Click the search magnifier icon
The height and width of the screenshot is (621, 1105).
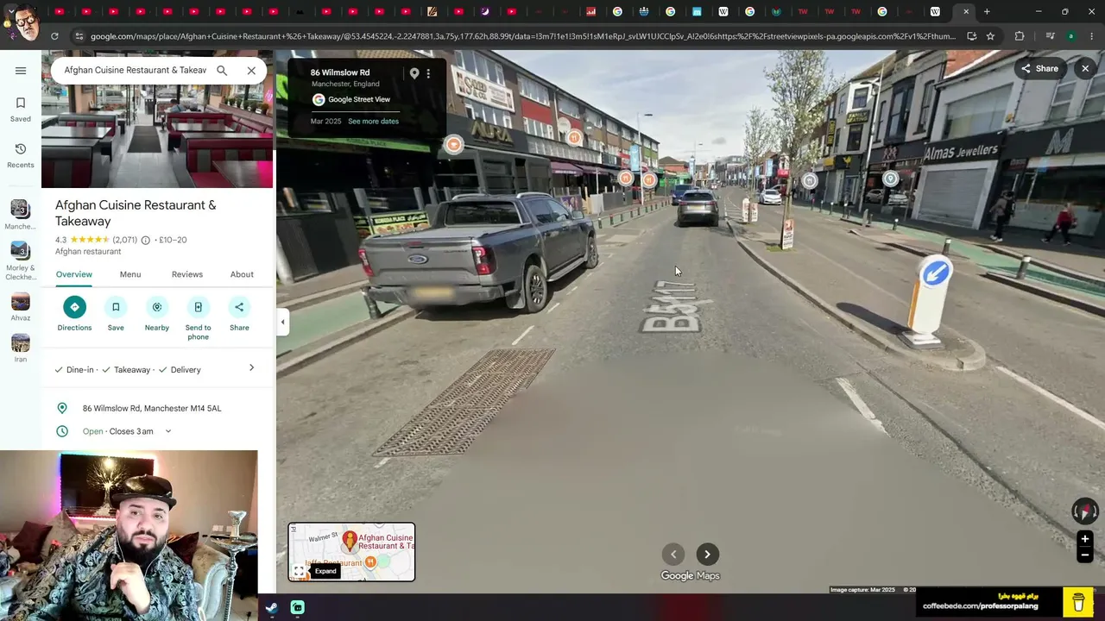222,71
